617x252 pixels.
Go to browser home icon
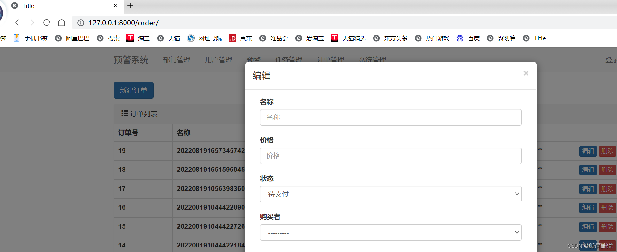click(62, 23)
